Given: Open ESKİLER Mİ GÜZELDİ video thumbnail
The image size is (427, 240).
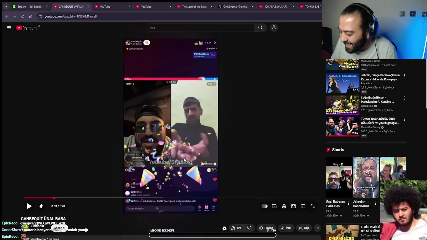Looking at the screenshot, I should [x=343, y=233].
